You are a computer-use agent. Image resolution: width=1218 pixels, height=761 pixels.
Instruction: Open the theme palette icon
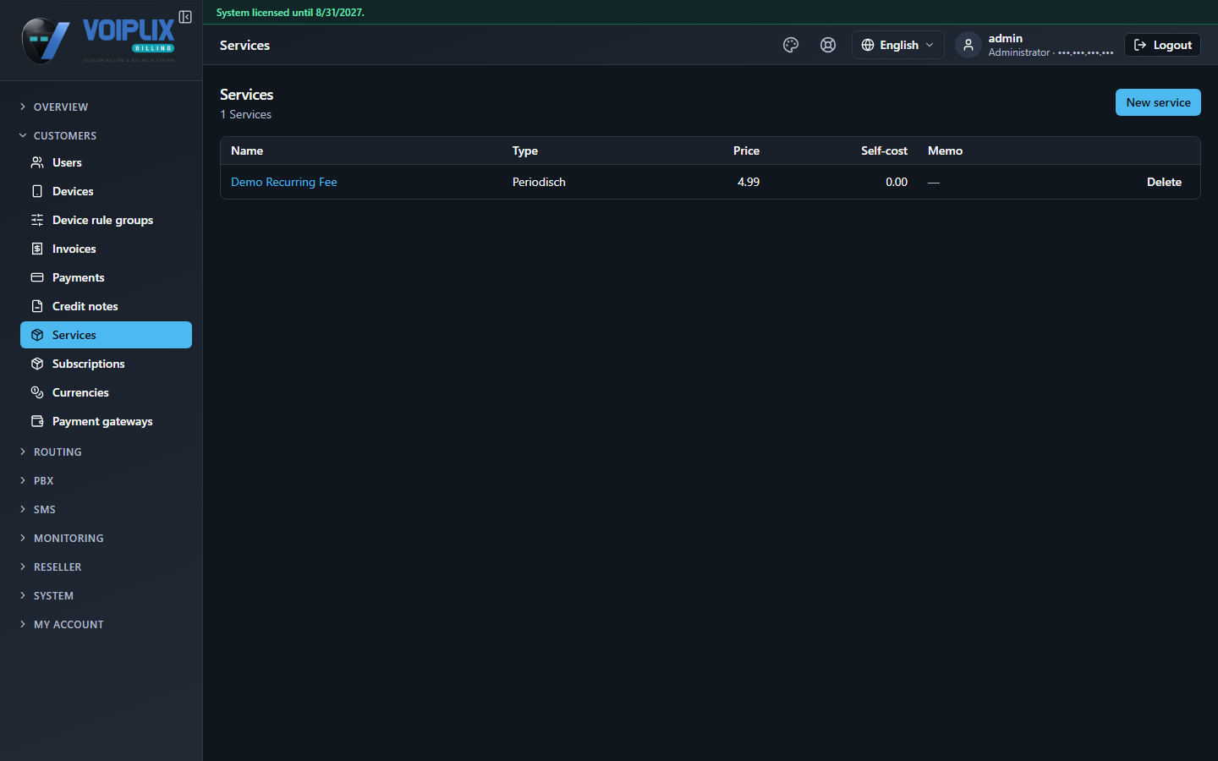[x=791, y=45]
